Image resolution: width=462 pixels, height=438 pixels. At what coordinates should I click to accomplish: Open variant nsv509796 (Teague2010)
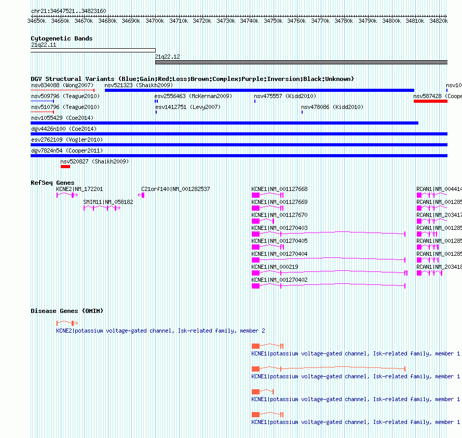tap(65, 96)
